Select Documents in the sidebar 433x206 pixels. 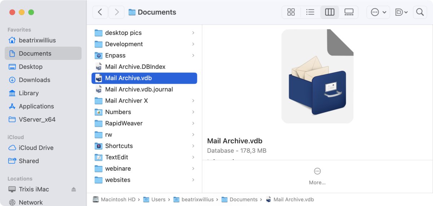[43, 53]
